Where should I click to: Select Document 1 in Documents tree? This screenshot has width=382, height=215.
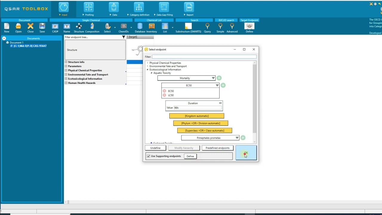16,42
